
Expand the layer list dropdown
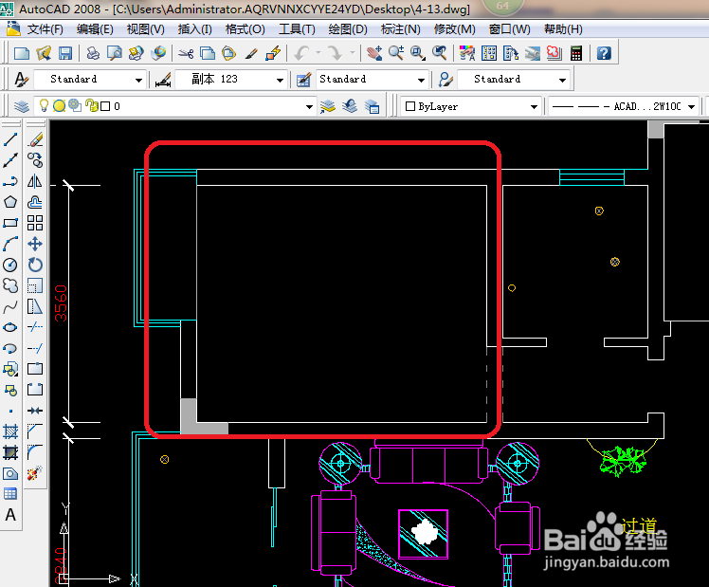coord(309,107)
